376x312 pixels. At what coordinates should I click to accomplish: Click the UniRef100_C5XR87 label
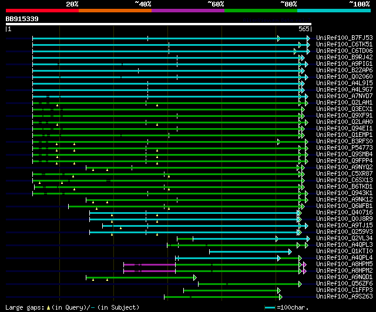coord(344,174)
